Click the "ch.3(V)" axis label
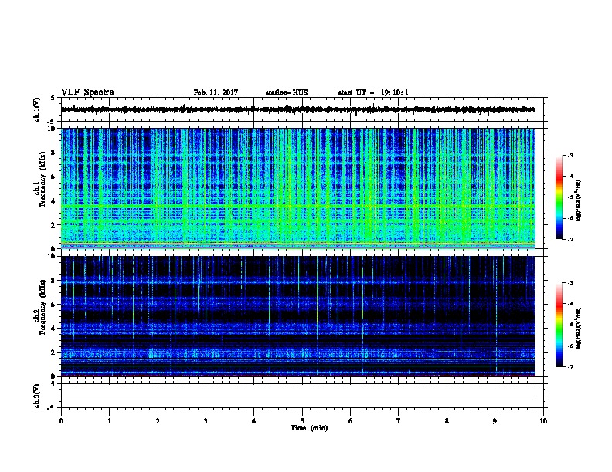This screenshot has width=612, height=472. click(x=37, y=396)
